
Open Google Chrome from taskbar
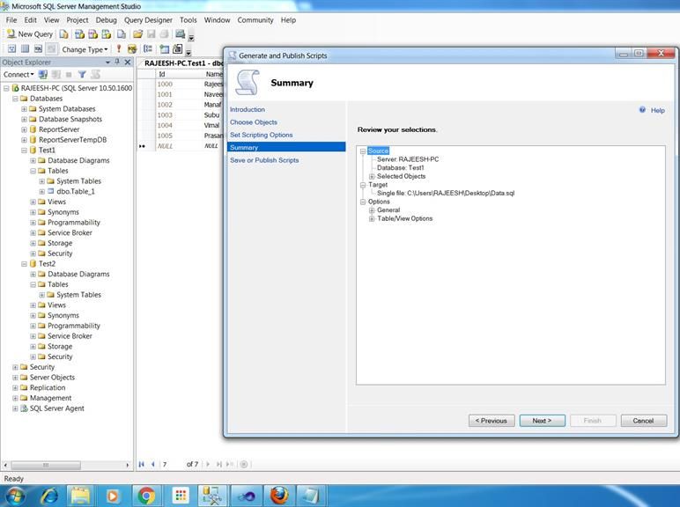(146, 496)
